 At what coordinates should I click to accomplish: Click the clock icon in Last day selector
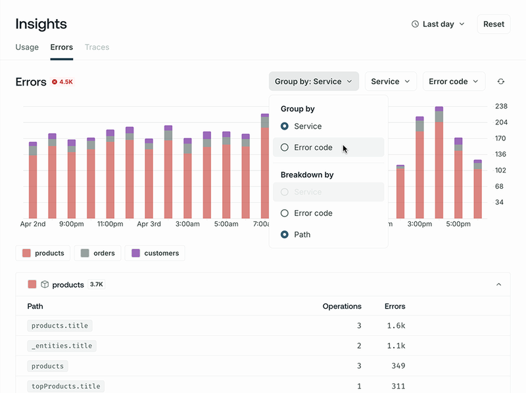(415, 24)
